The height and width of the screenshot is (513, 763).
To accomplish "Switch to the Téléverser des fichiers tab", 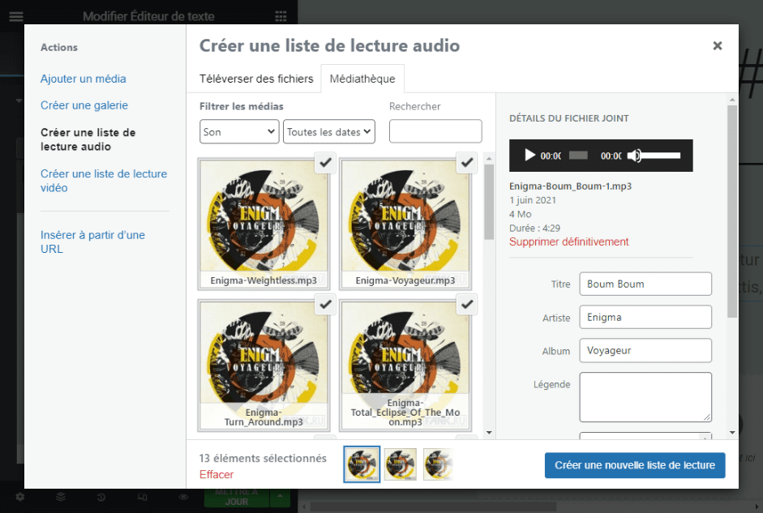I will (x=257, y=78).
